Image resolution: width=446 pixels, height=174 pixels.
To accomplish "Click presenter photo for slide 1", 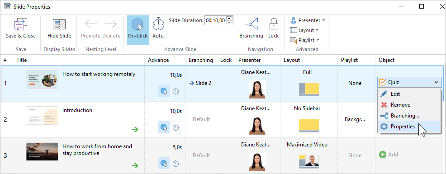I will [257, 89].
